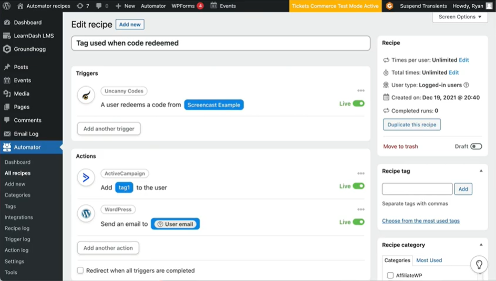Click Suspend Transients in the admin bar
496x281 pixels.
coord(423,6)
